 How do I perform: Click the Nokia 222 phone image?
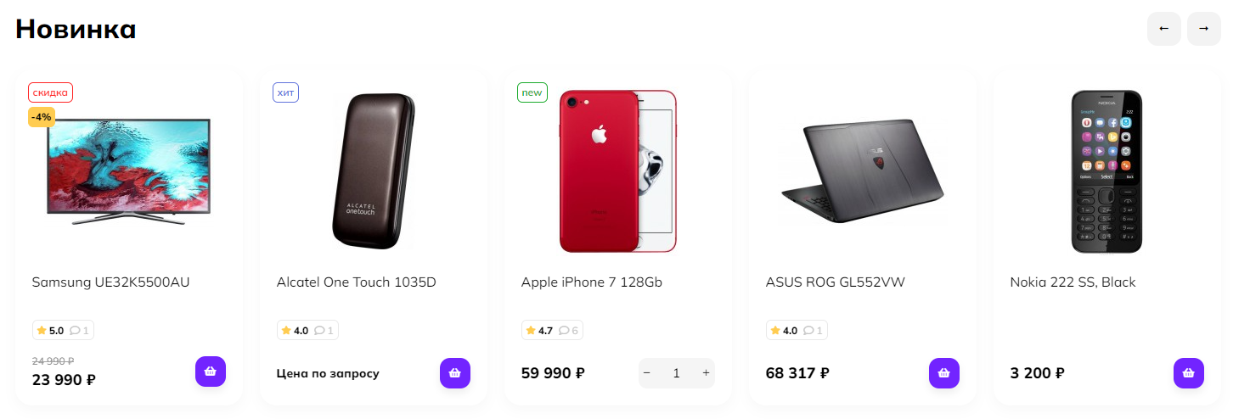click(1106, 171)
